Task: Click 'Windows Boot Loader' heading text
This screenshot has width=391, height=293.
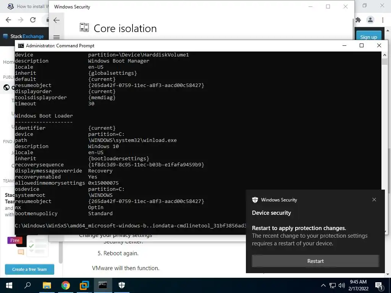Action: pos(44,116)
